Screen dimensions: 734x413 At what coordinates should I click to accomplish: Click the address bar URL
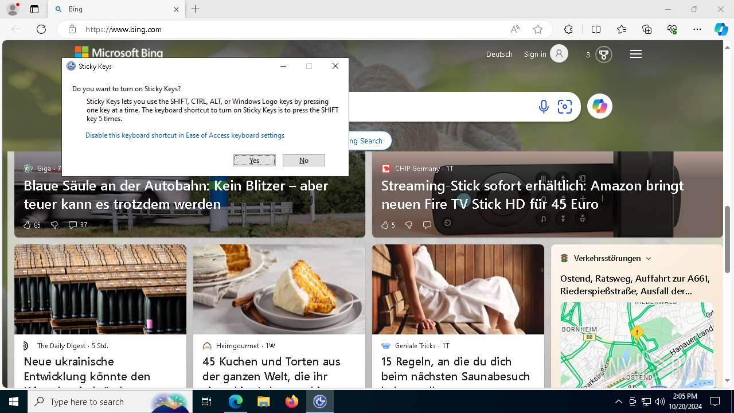[x=123, y=29]
